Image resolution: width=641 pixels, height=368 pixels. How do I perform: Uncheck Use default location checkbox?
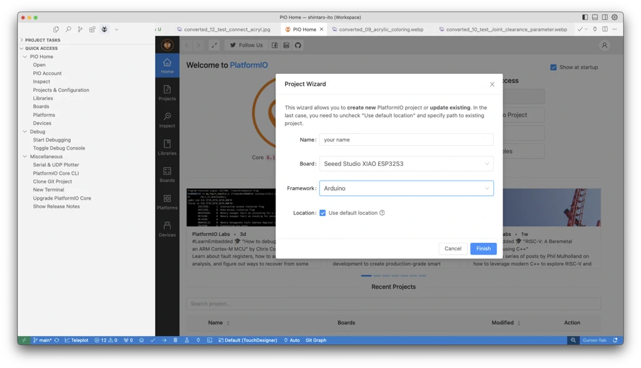tap(322, 213)
